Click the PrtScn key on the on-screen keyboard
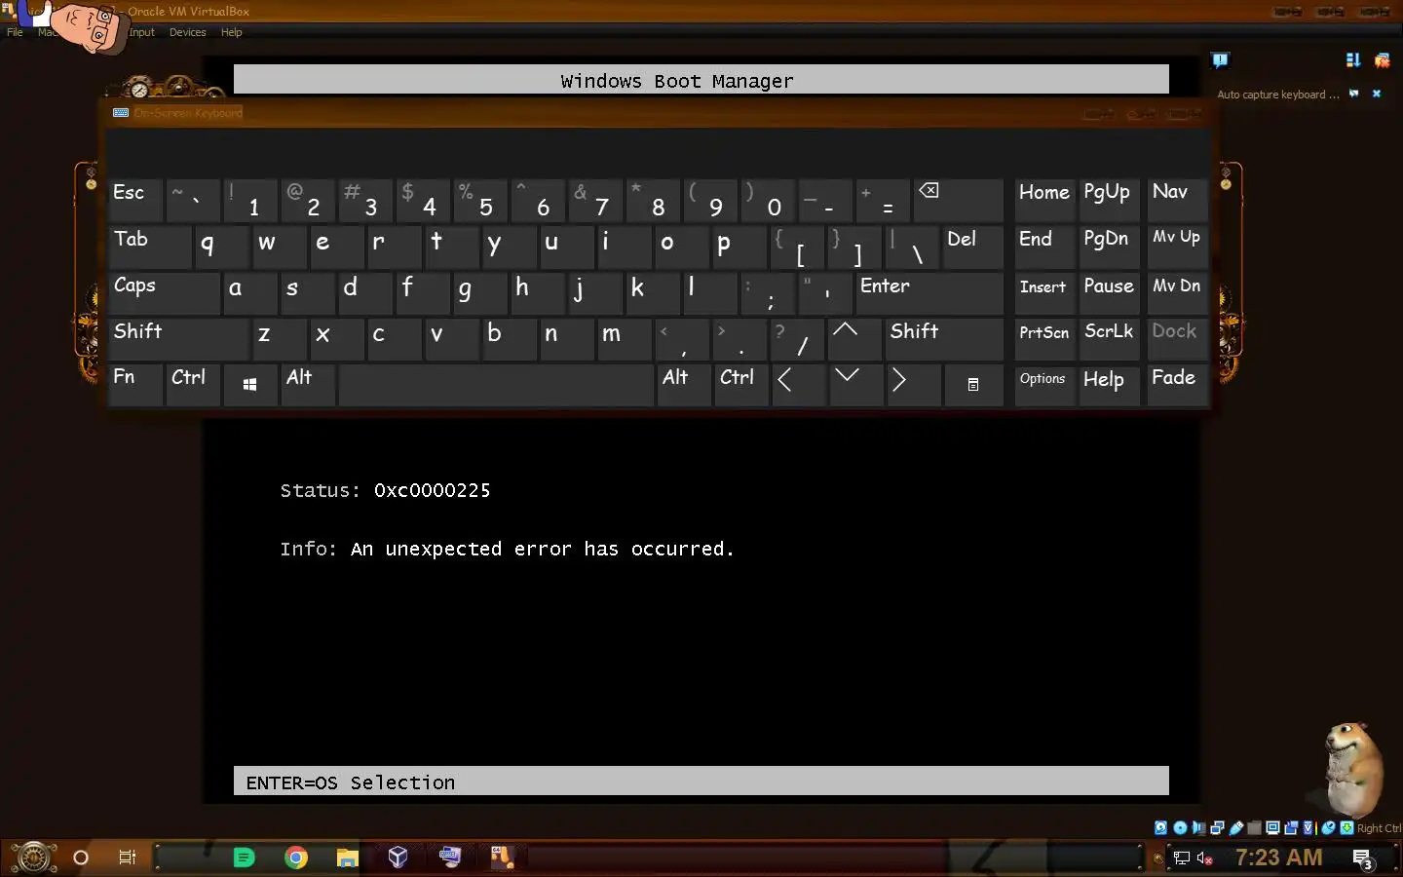Image resolution: width=1403 pixels, height=877 pixels. tap(1044, 338)
